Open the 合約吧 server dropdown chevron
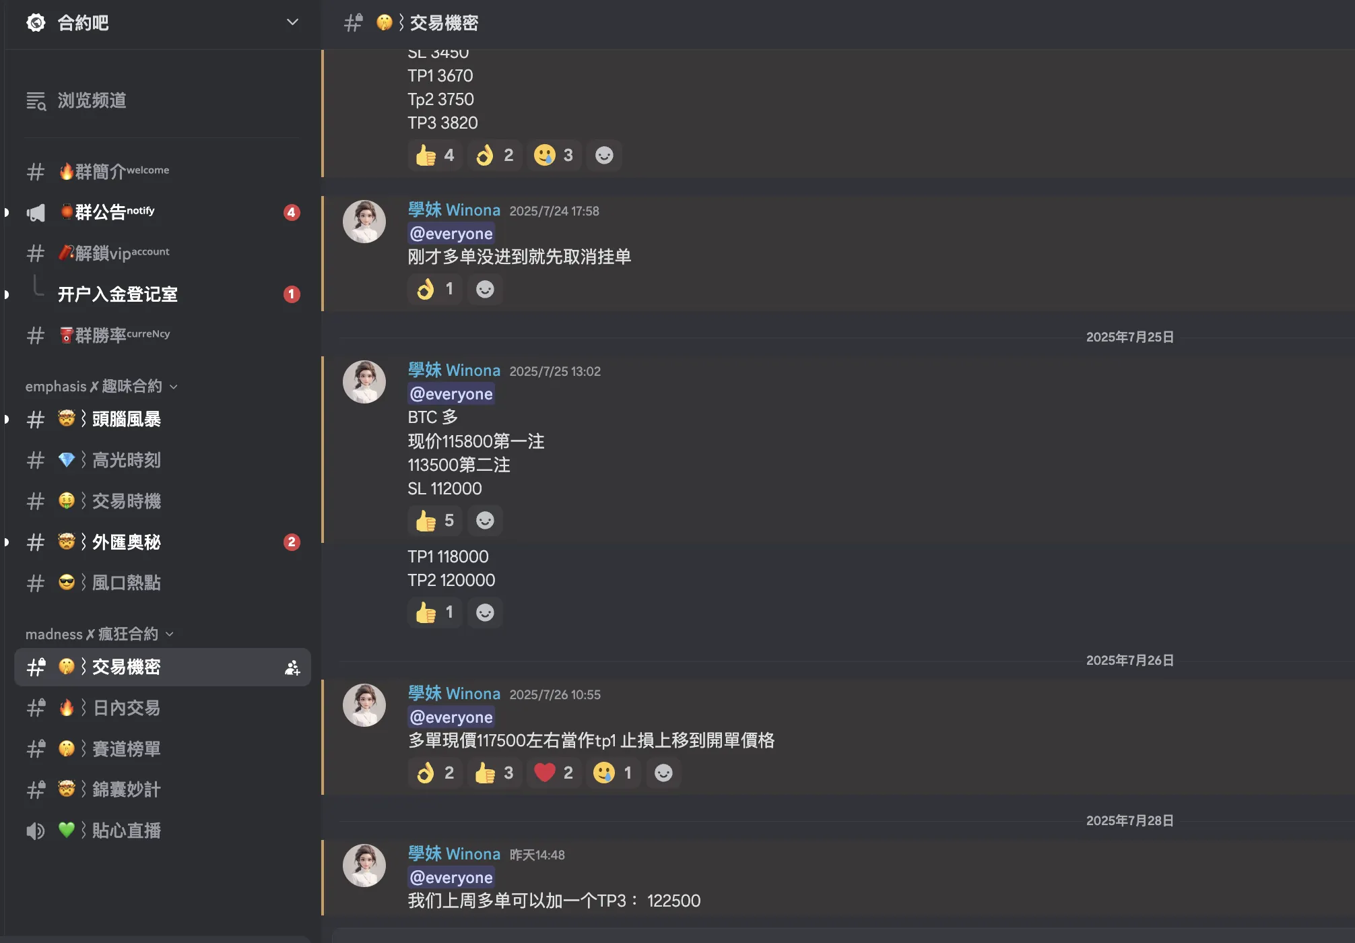Screen dimensions: 1355x943 [x=291, y=22]
